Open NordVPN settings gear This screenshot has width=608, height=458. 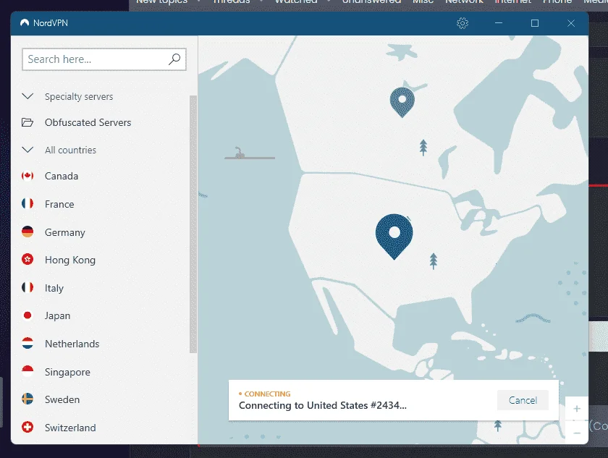point(463,23)
